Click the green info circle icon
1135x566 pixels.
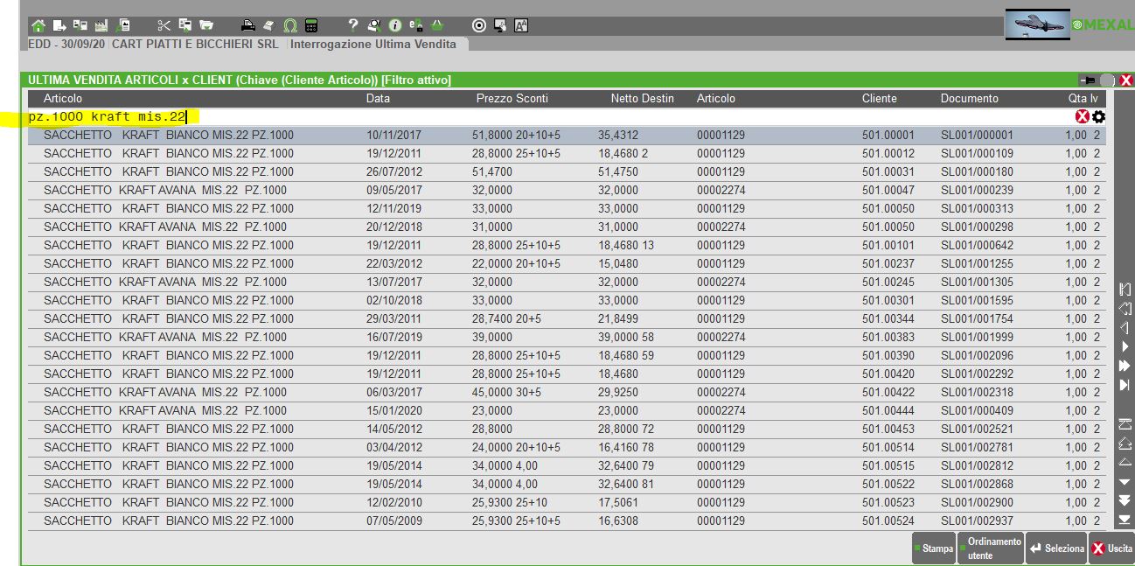pos(395,25)
